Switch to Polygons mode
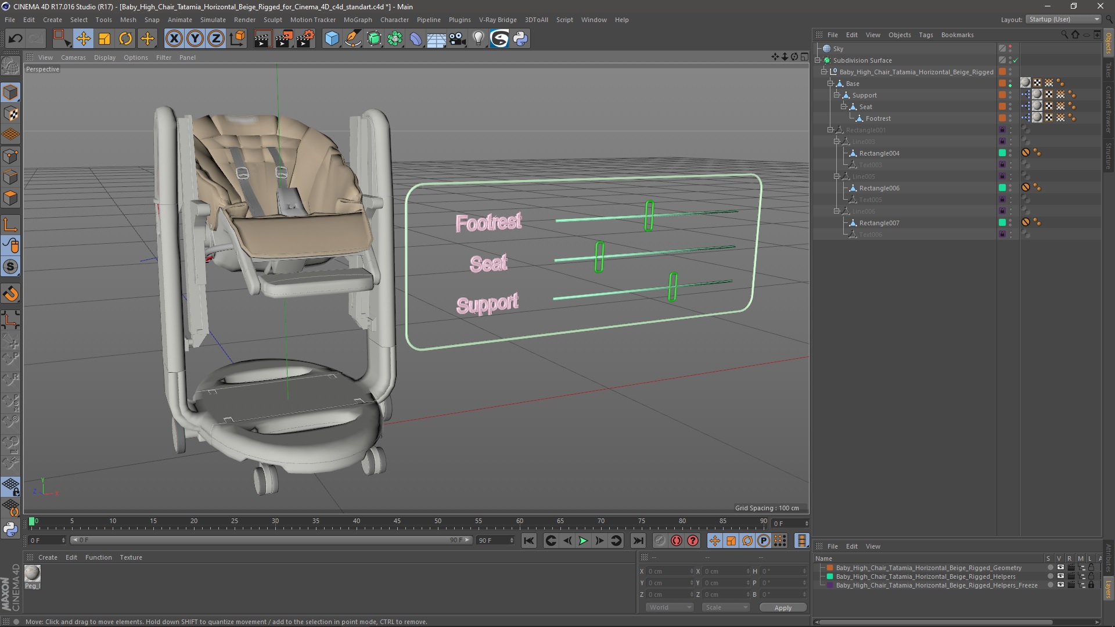 pyautogui.click(x=10, y=199)
